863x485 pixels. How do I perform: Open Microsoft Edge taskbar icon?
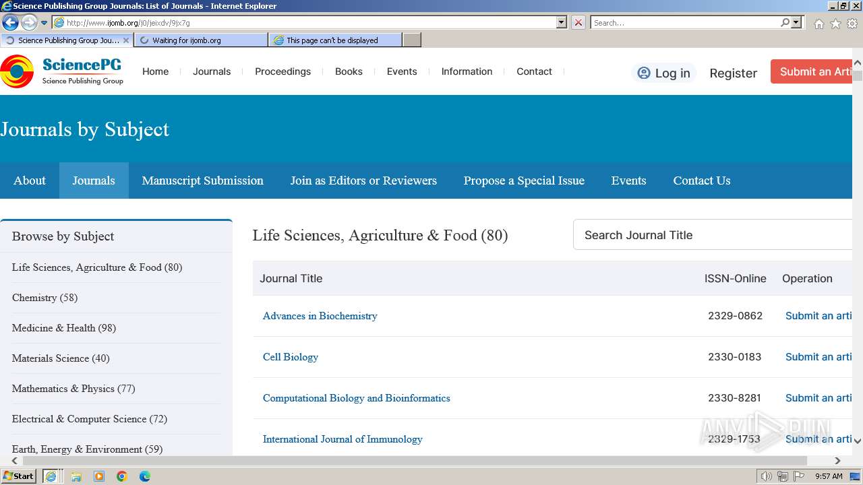pos(145,476)
